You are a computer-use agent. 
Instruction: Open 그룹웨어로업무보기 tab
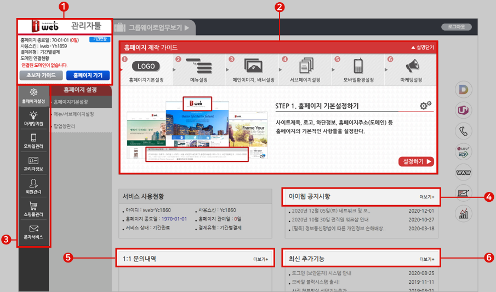[154, 27]
